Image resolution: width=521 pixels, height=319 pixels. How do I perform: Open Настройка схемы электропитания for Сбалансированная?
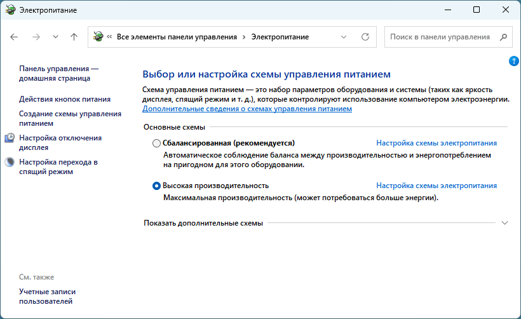[436, 144]
